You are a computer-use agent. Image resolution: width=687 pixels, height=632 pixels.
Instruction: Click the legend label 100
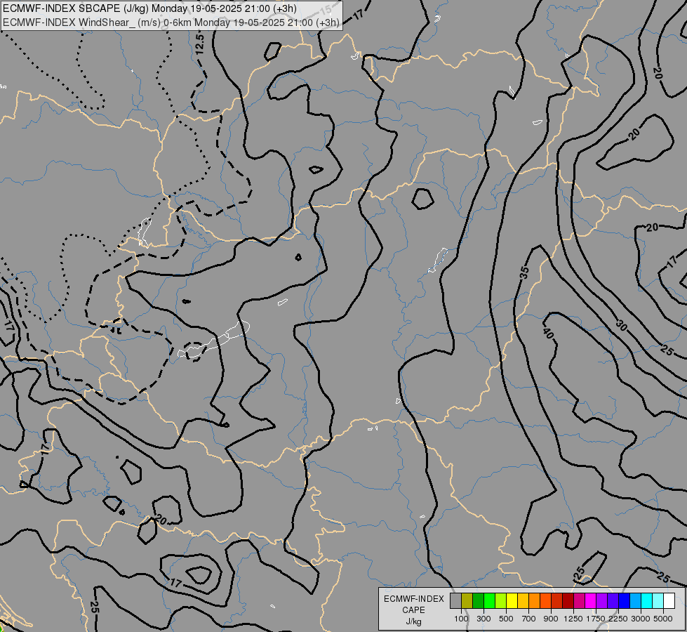(x=461, y=619)
